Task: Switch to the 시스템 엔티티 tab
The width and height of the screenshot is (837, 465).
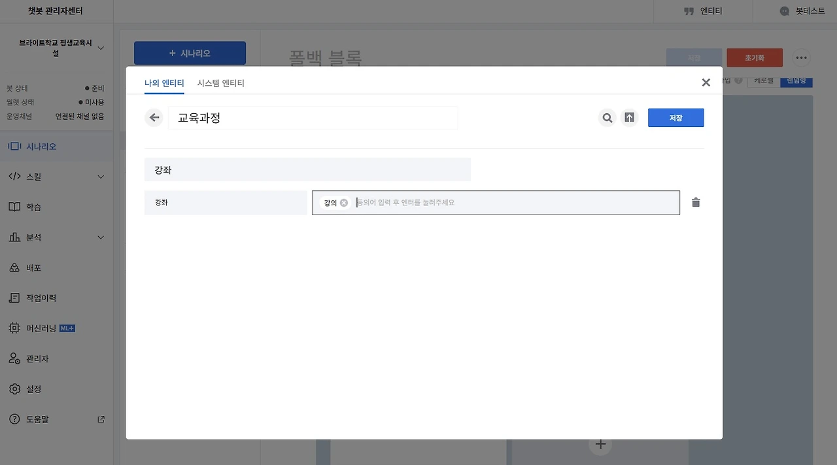Action: 221,83
